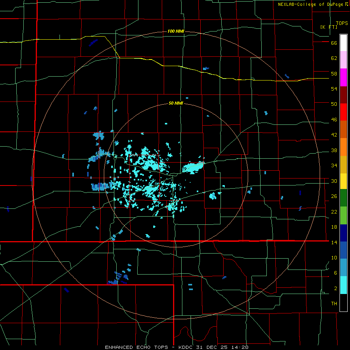Click the magenta legend swatch above 54

tap(343, 77)
